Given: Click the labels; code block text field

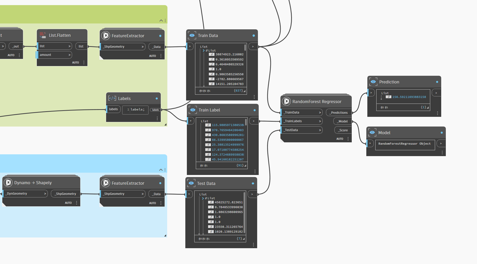Looking at the screenshot, I should coord(135,110).
